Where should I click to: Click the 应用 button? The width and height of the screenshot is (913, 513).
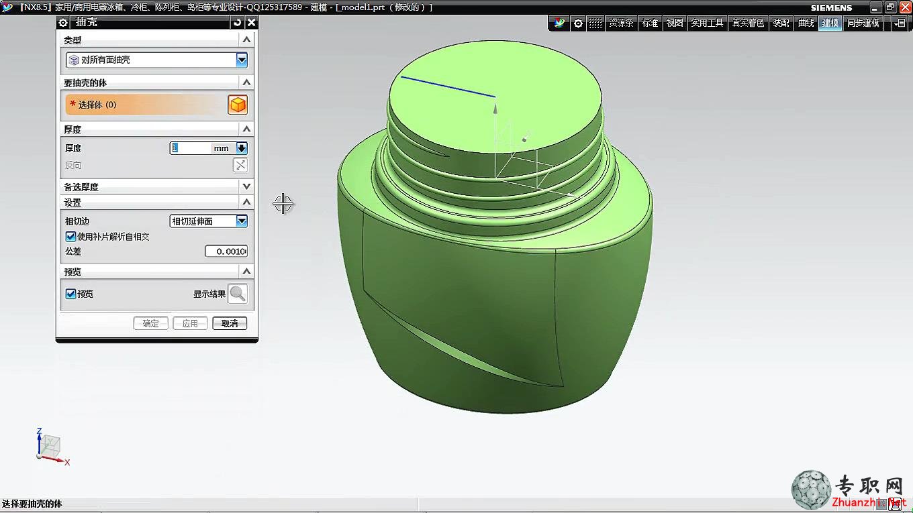[190, 323]
